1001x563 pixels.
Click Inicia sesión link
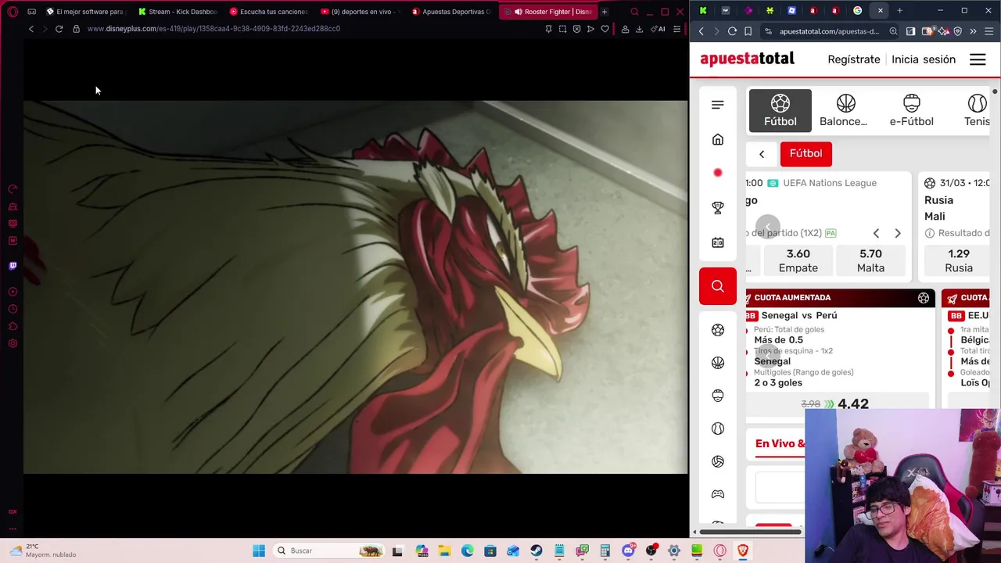(x=924, y=59)
